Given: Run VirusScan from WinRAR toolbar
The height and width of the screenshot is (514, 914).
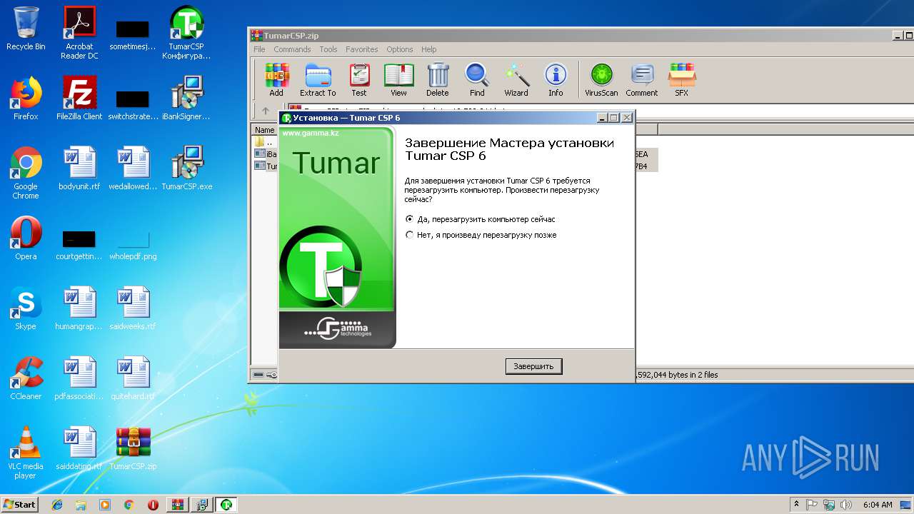Looking at the screenshot, I should (601, 79).
